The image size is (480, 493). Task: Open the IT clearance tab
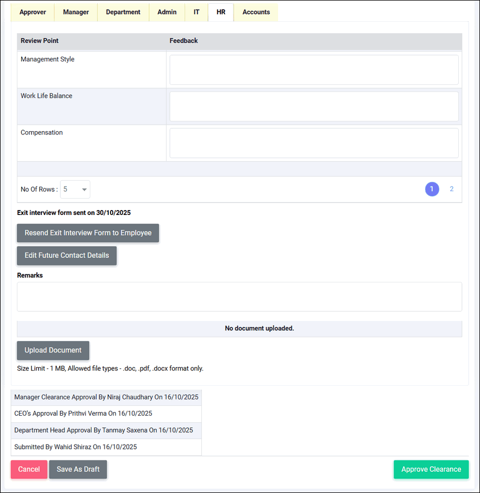coord(196,12)
